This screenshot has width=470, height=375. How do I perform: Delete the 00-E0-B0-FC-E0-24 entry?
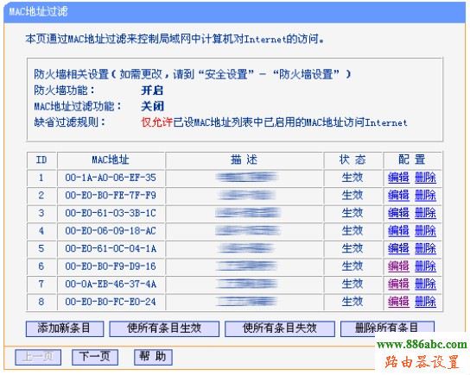tap(425, 301)
